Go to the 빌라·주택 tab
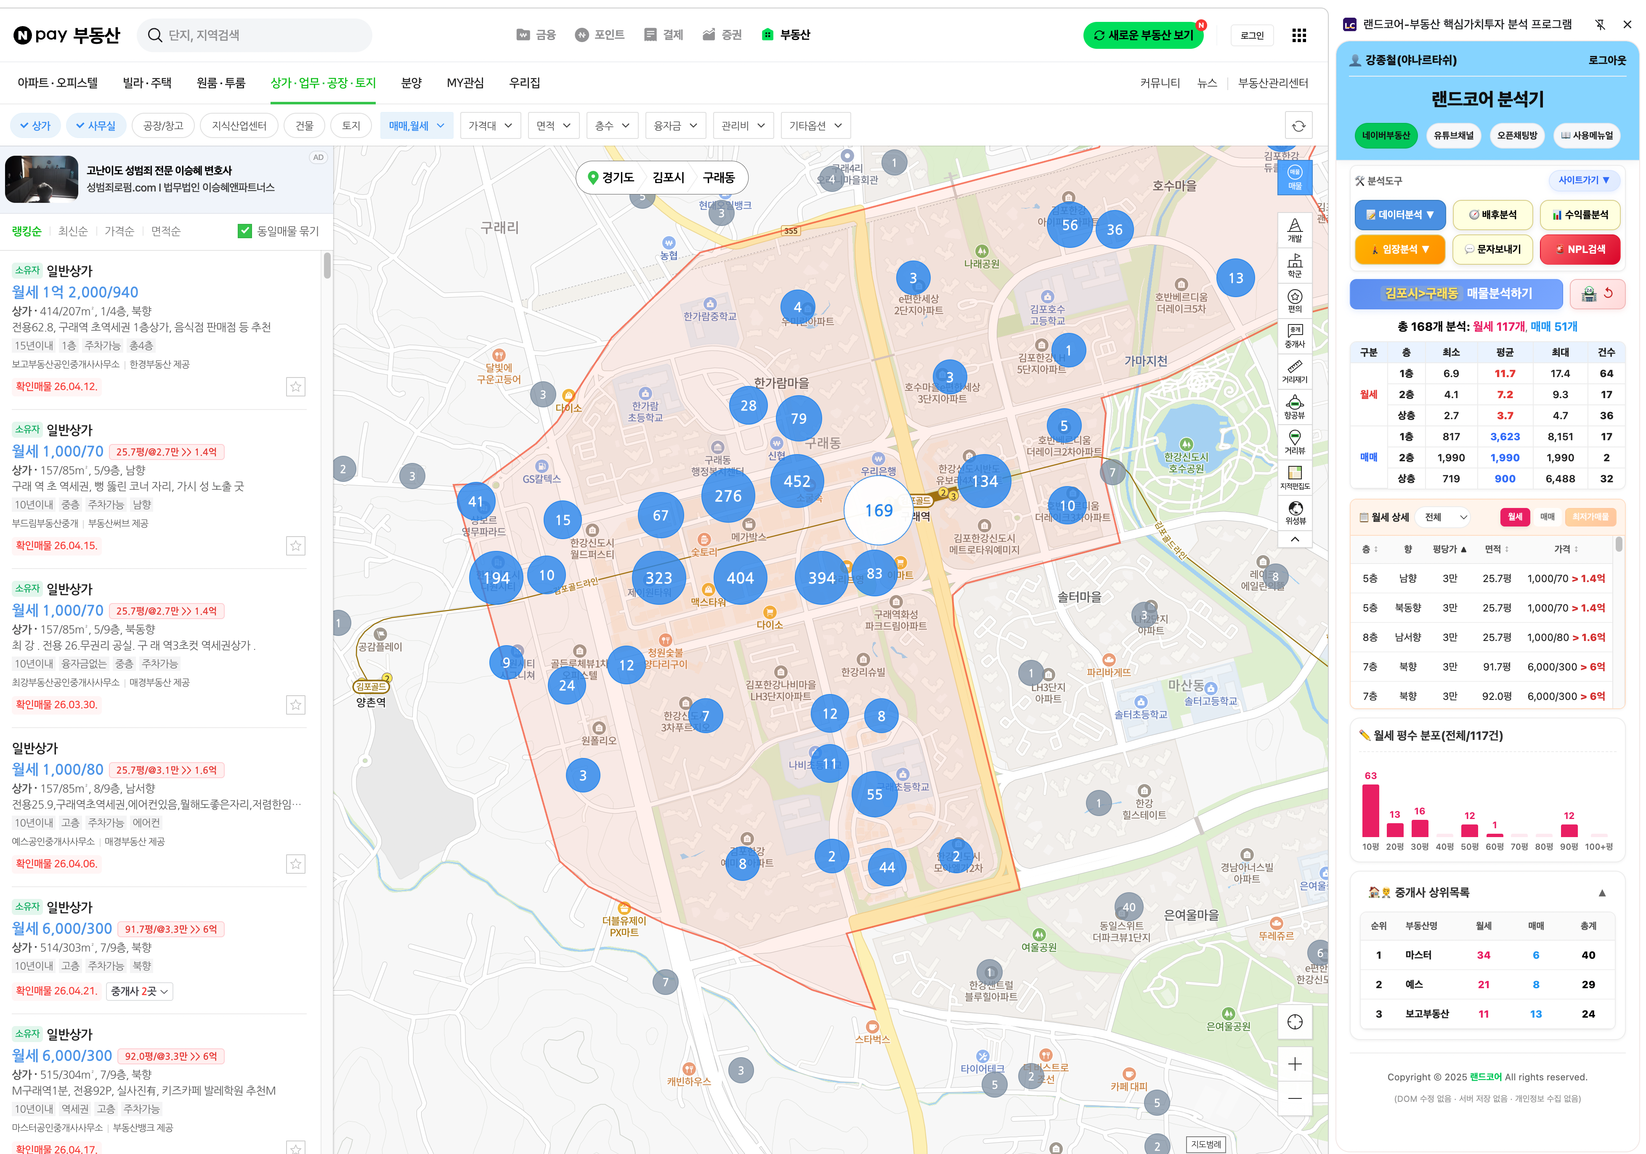The image size is (1646, 1154). [x=147, y=83]
